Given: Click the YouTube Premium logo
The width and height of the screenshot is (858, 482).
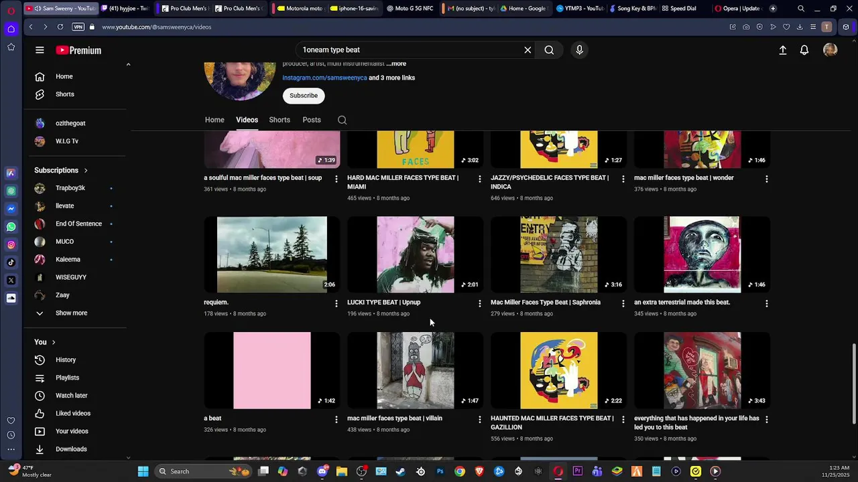Looking at the screenshot, I should click(78, 50).
